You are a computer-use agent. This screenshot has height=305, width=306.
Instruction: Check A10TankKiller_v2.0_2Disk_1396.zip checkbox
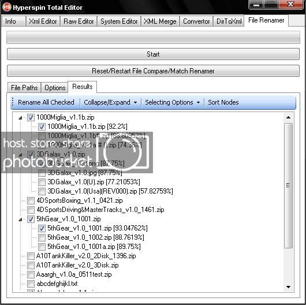(31, 256)
